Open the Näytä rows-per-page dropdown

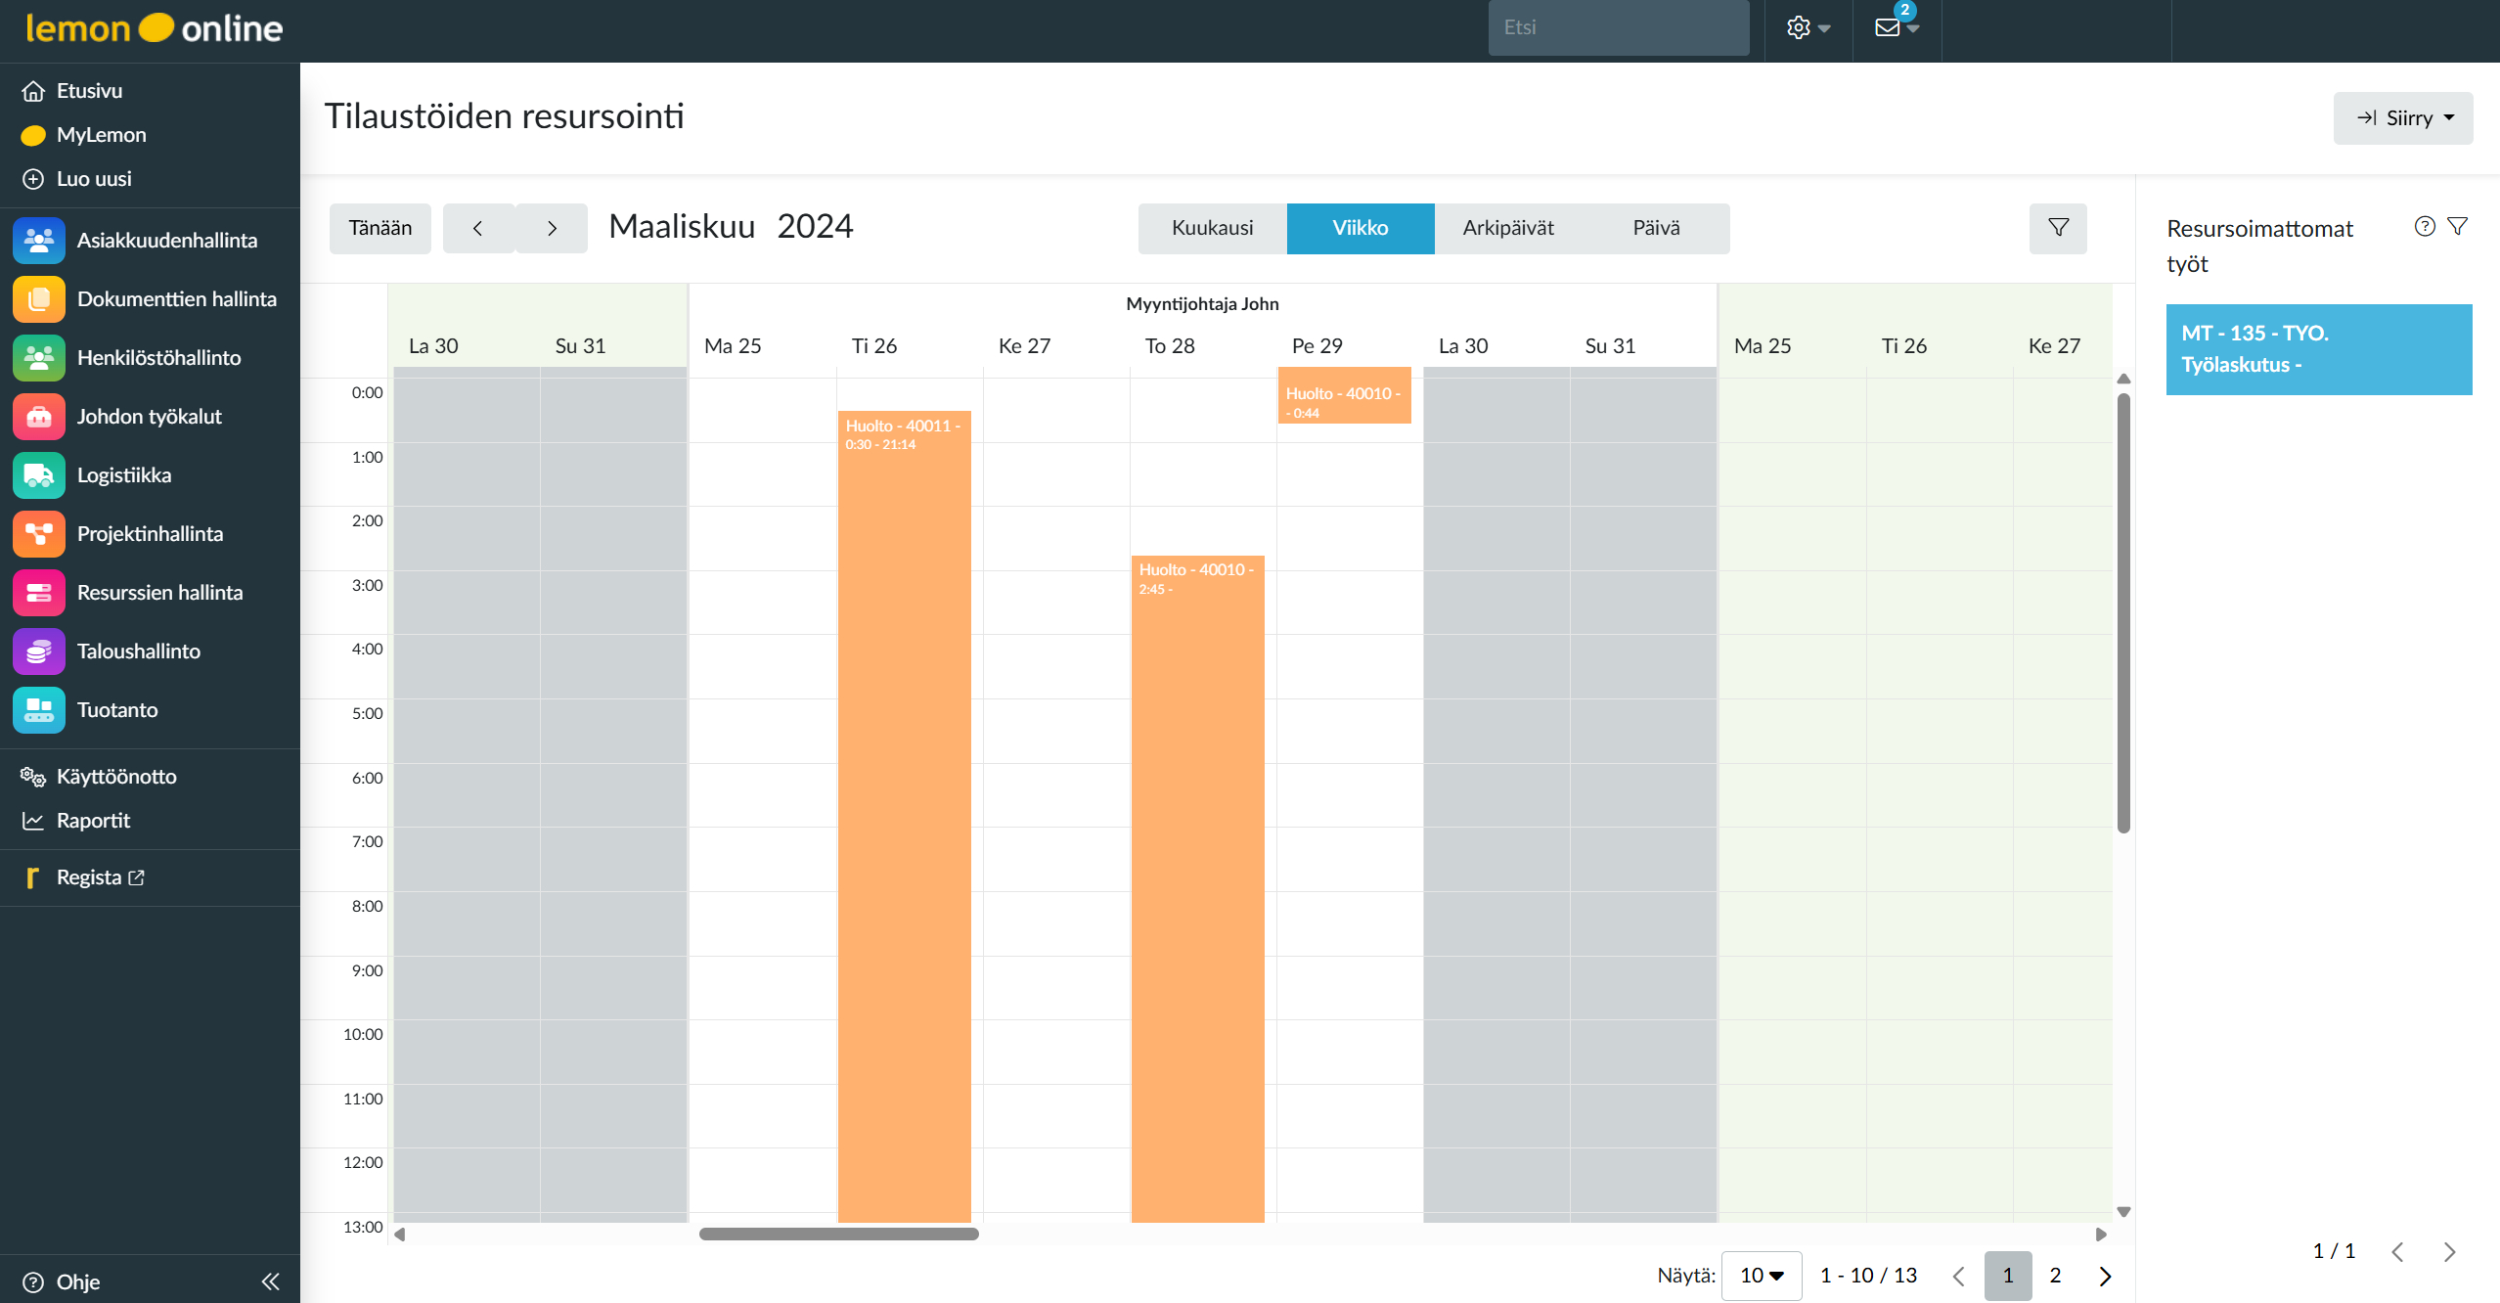click(x=1761, y=1276)
